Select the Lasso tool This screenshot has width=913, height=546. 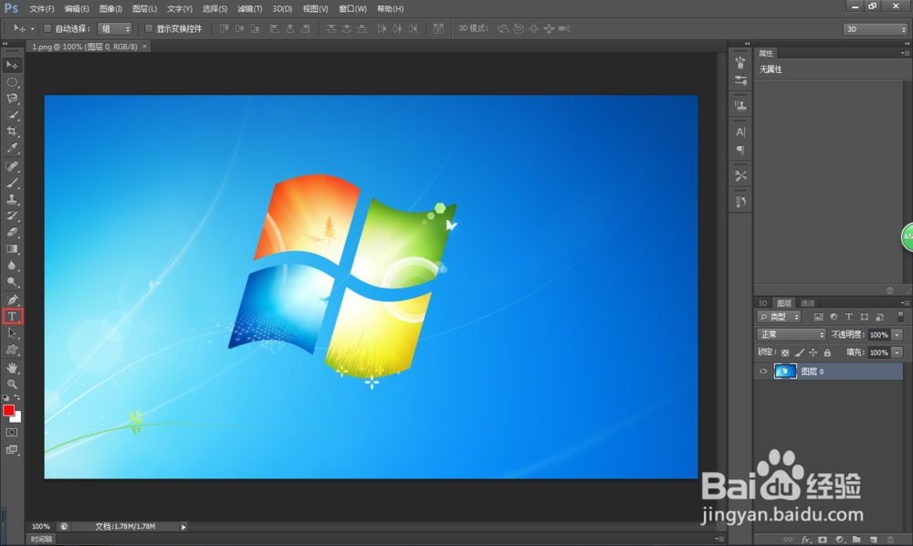12,99
